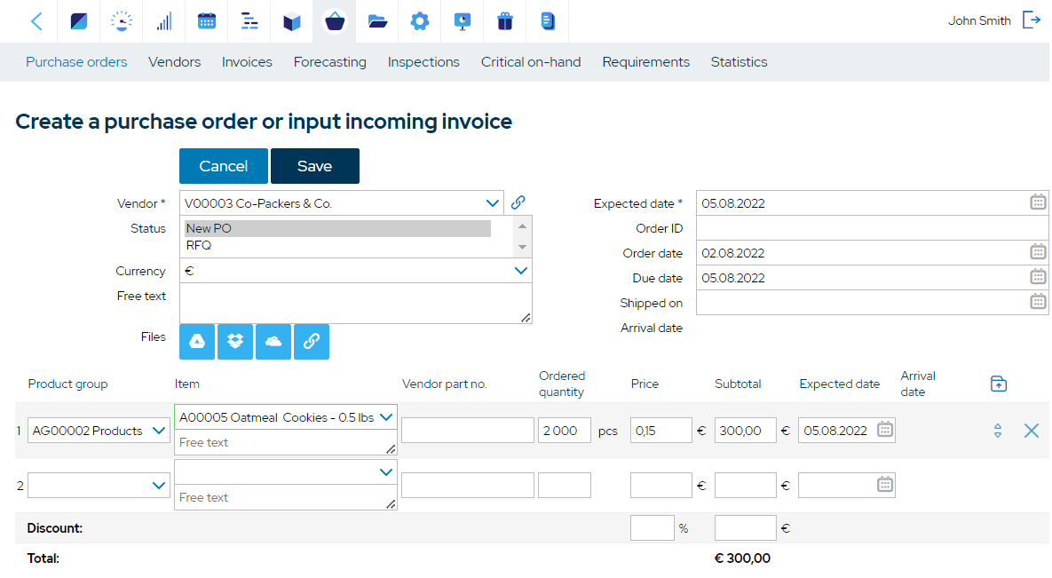Screen dimensions: 1052x578
Task: Open calendar picker for Shipped on
Action: pyautogui.click(x=1038, y=301)
